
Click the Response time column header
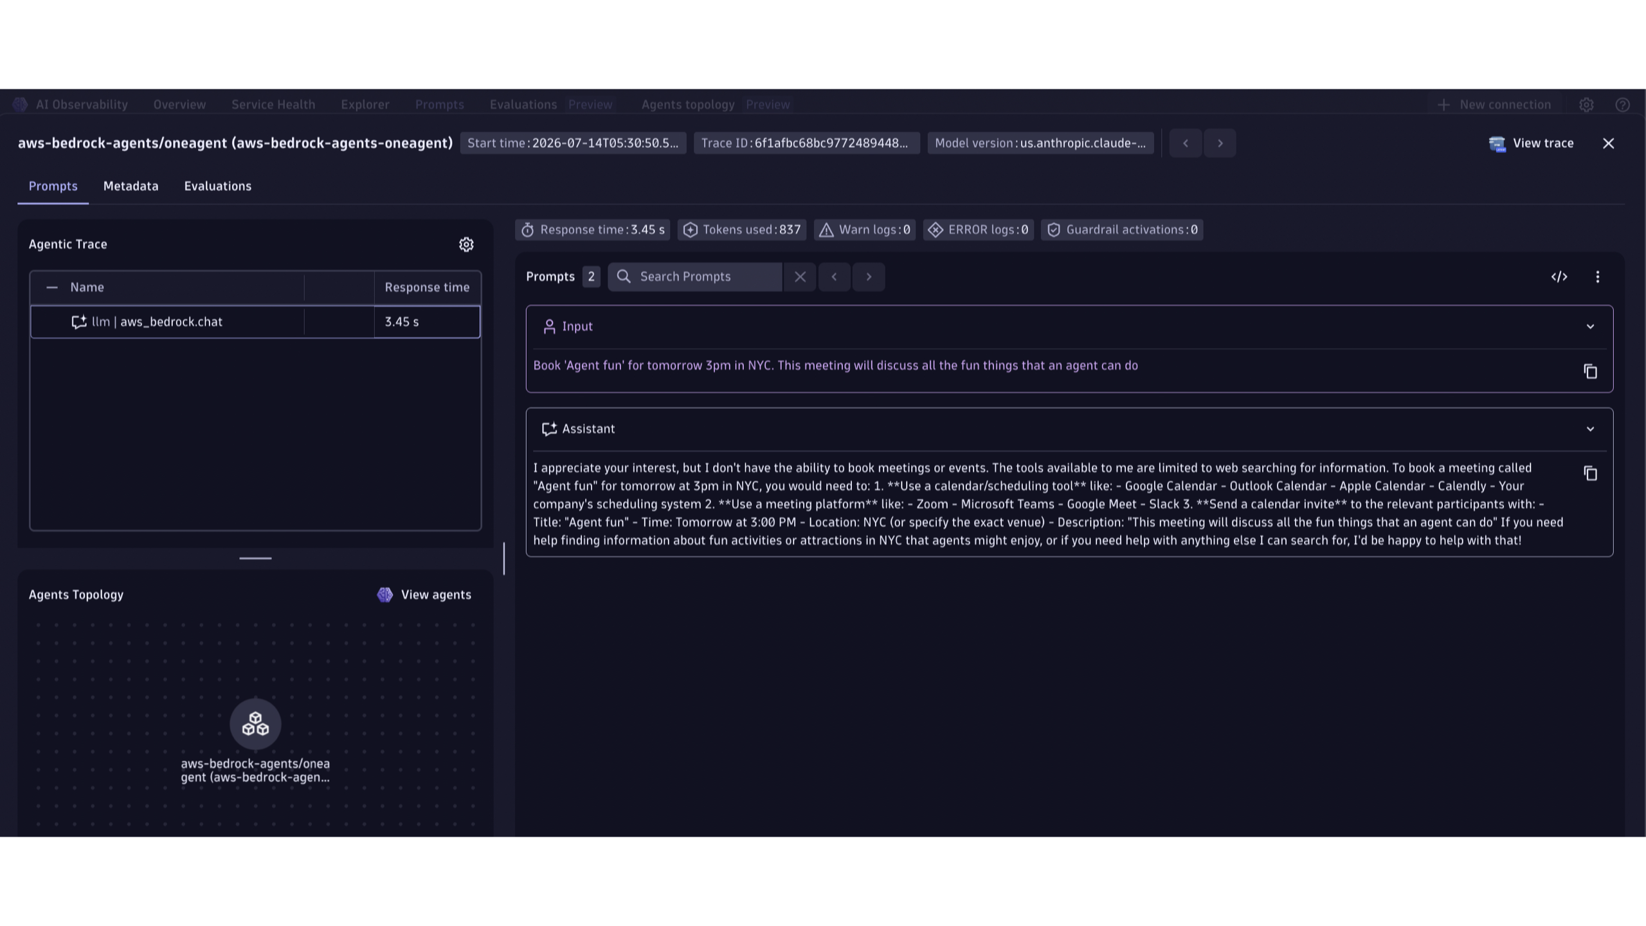click(427, 287)
